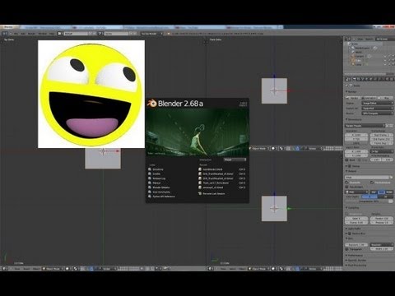395x296 pixels.
Task: Open View menu in outliner header
Action: [x=360, y=39]
